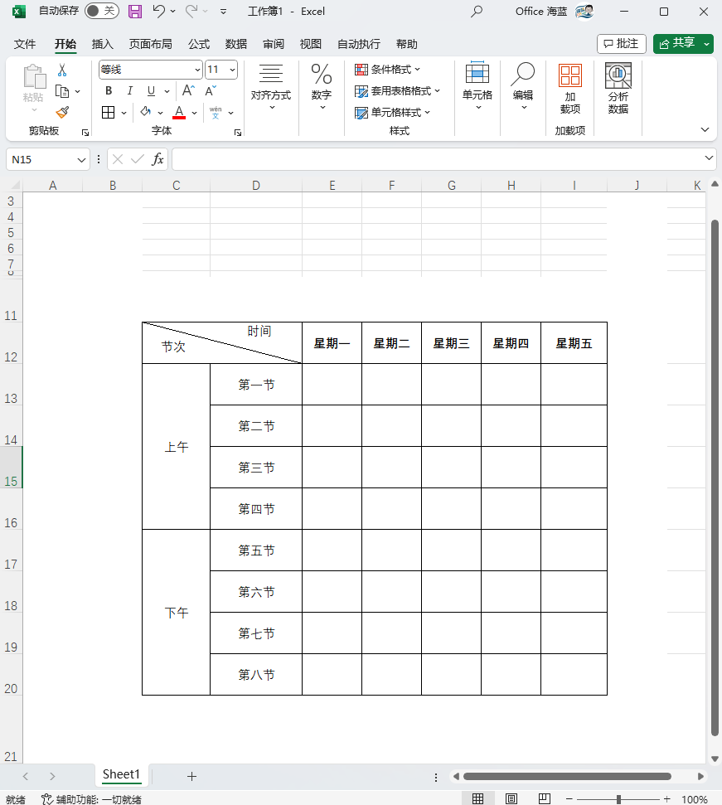
Task: Collapse the ribbon with chevron
Action: tap(705, 130)
